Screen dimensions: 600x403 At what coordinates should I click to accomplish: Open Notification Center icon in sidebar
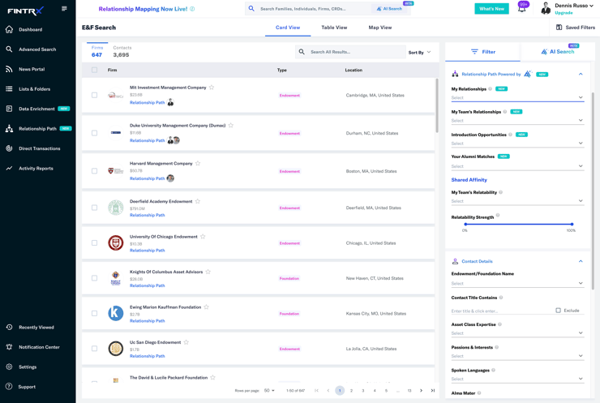pyautogui.click(x=9, y=347)
